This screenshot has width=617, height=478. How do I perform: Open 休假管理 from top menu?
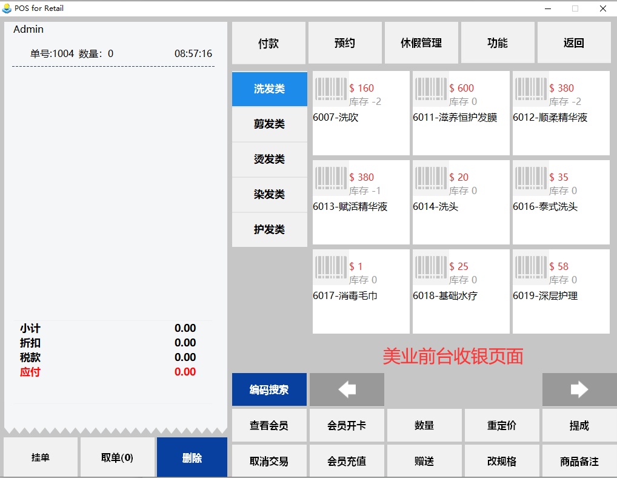coord(421,43)
